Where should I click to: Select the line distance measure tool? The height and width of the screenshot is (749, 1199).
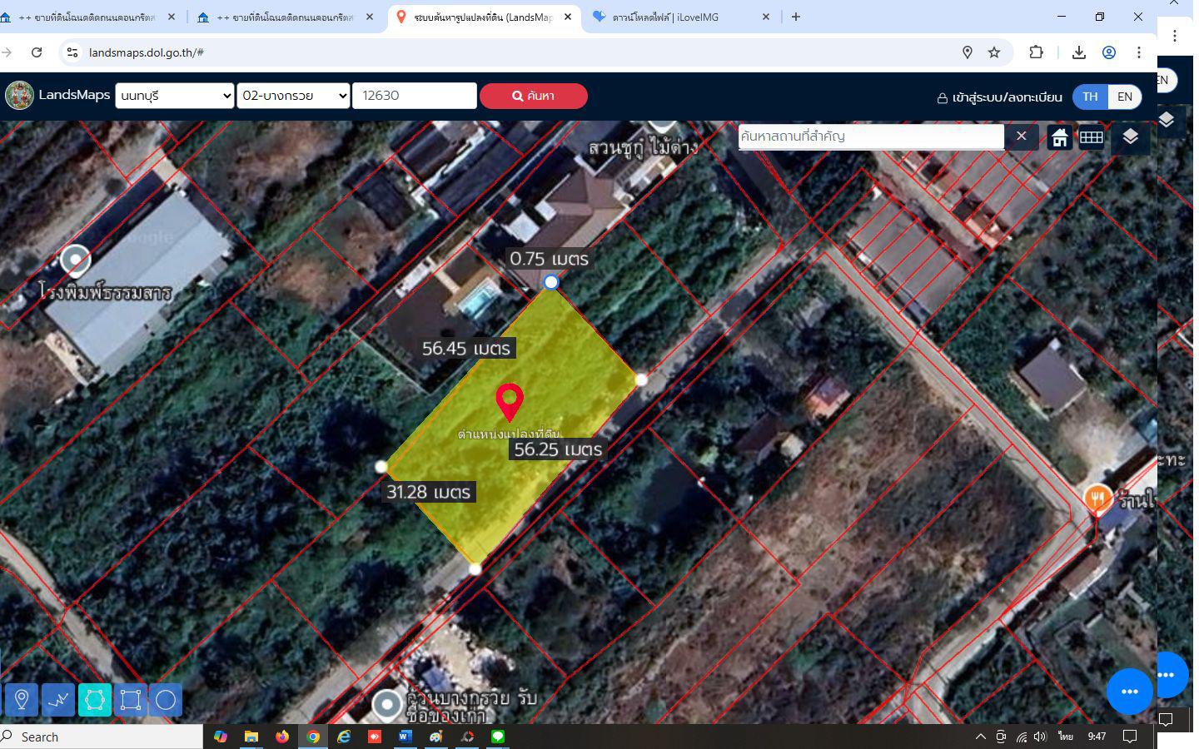click(x=58, y=700)
